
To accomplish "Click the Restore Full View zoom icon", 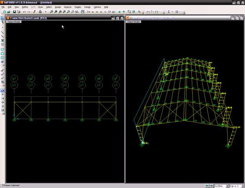I will (56, 12).
